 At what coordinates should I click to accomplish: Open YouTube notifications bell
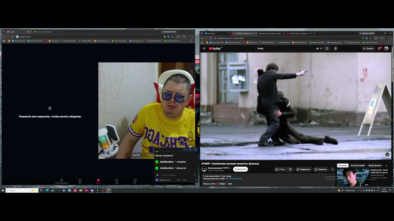pyautogui.click(x=380, y=48)
